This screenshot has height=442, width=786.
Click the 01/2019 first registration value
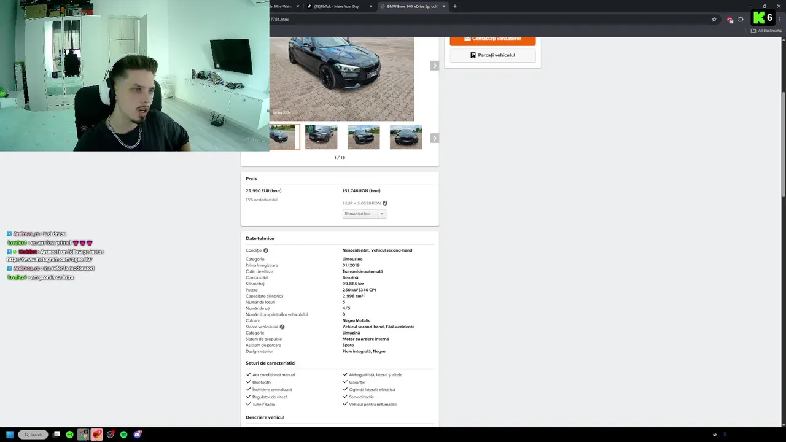coord(351,265)
